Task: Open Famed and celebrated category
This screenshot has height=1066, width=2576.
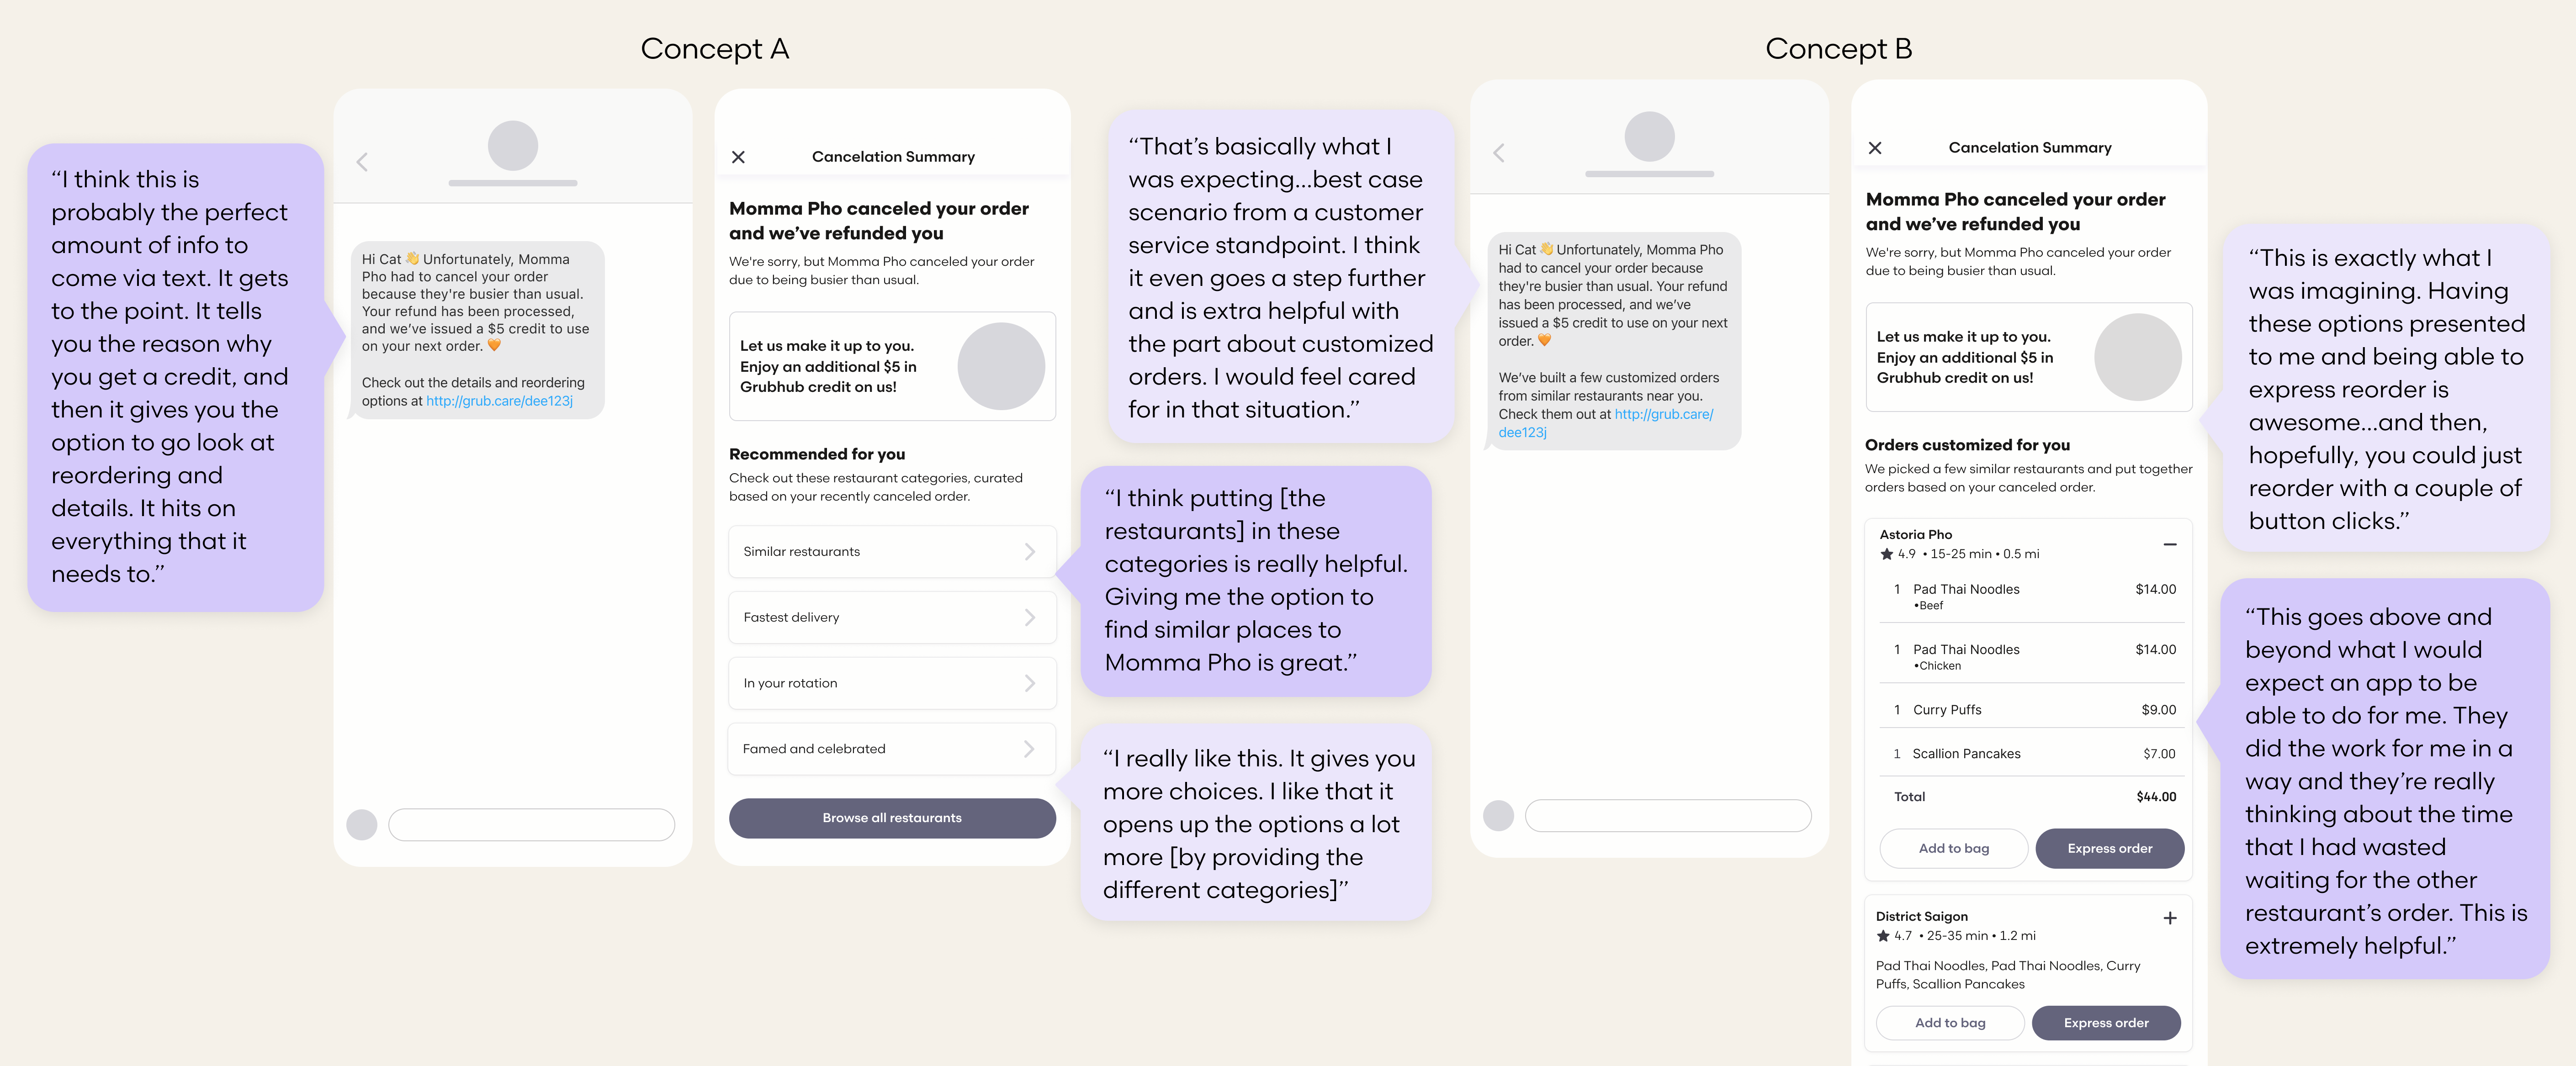Action: (891, 749)
